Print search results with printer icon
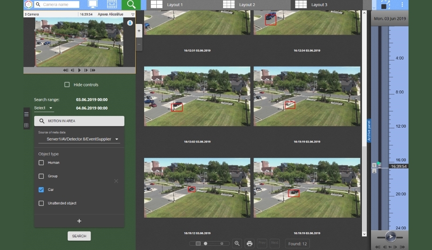Image resolution: width=432 pixels, height=250 pixels. coord(249,243)
